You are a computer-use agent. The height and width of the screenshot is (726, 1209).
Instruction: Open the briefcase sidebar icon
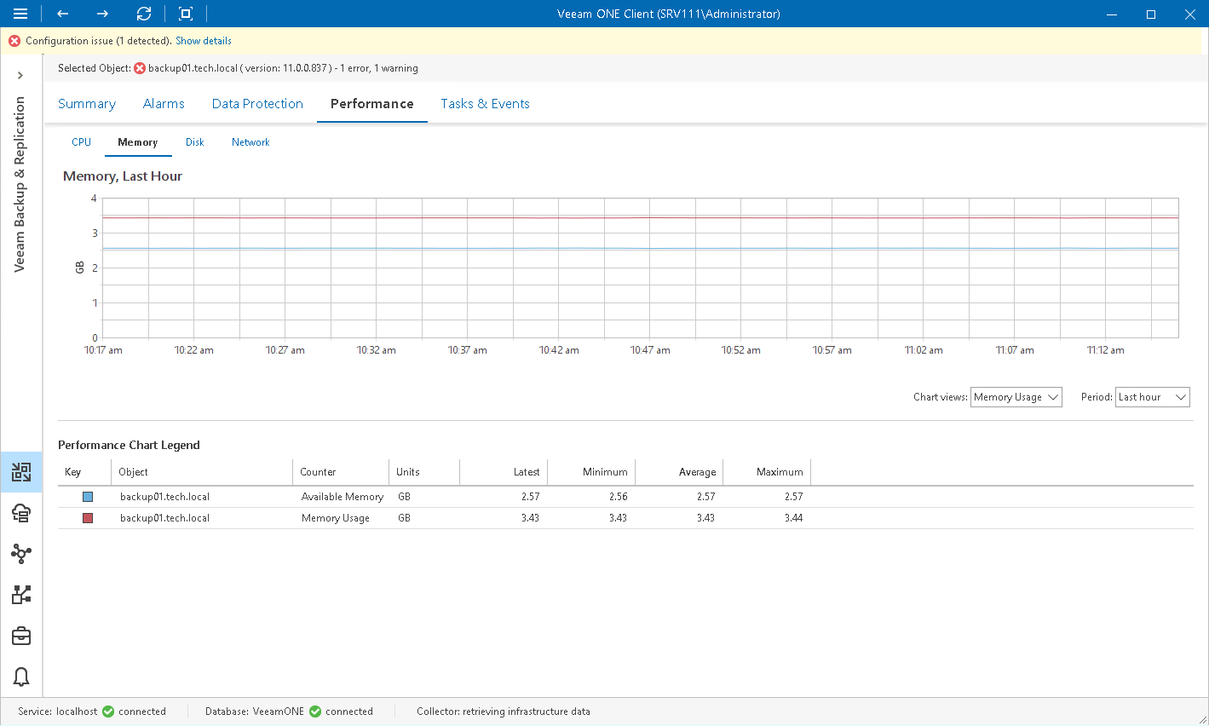point(21,636)
